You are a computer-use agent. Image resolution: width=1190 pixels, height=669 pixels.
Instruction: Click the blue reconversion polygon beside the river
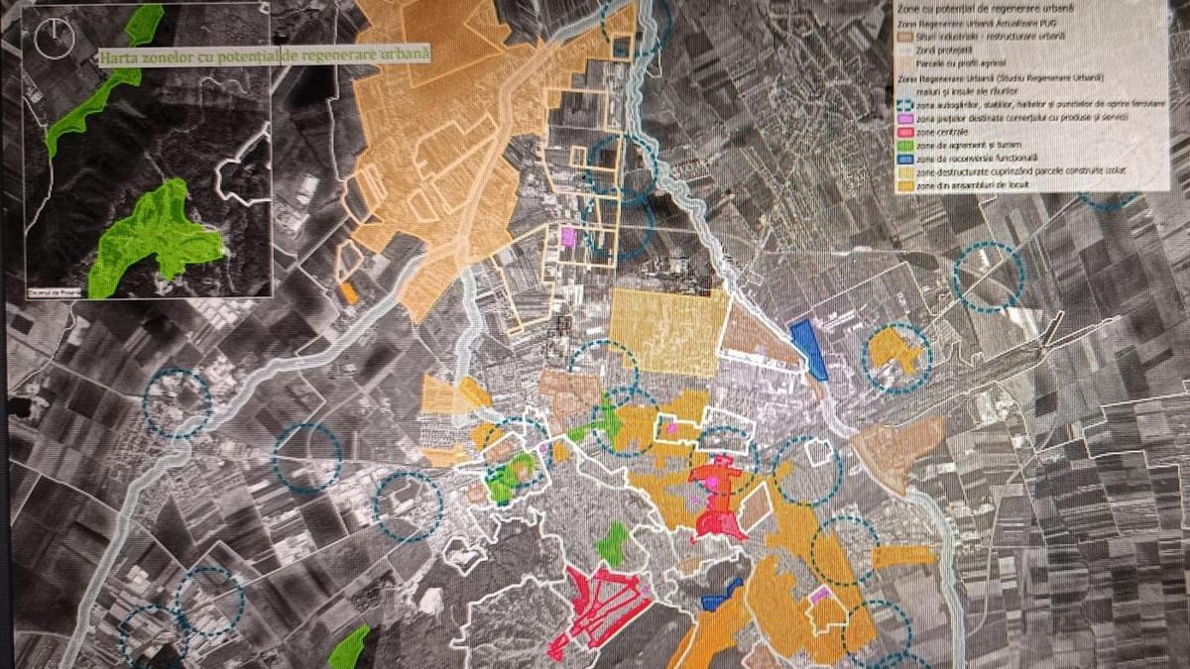point(810,349)
